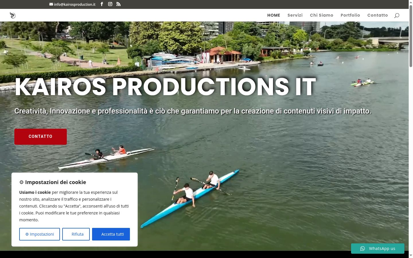This screenshot has width=413, height=258.
Task: Click the scrollbar down arrow
Action: pyautogui.click(x=411, y=256)
